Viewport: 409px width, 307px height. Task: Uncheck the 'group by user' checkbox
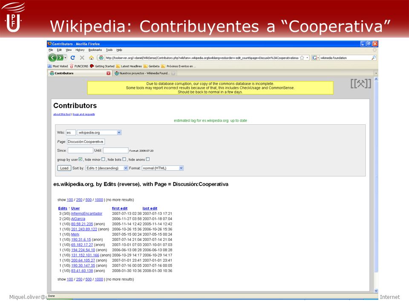(x=81, y=159)
